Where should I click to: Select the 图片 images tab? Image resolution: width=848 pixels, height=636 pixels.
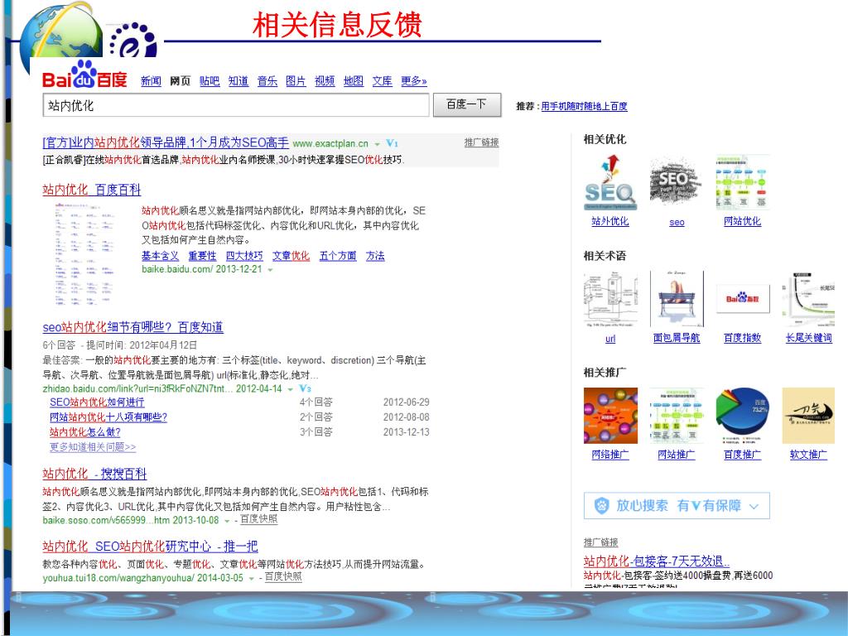[296, 81]
